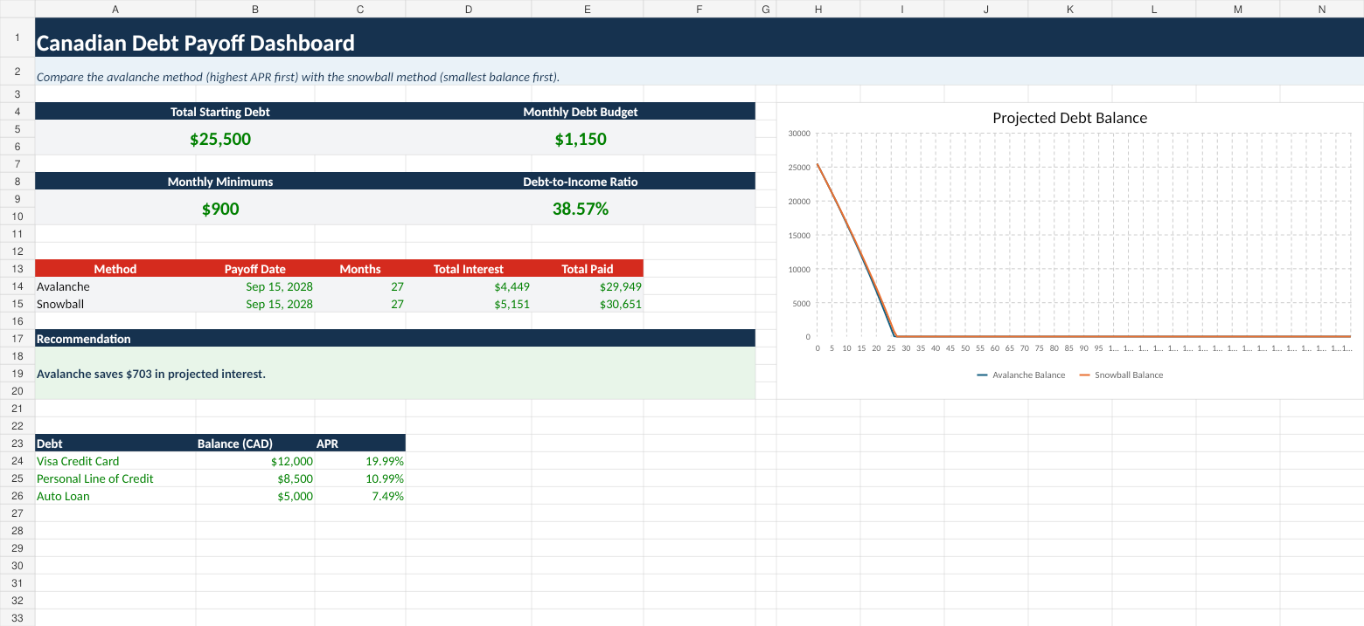Click the 38.57% ratio value
Image resolution: width=1364 pixels, height=626 pixels.
click(x=581, y=208)
